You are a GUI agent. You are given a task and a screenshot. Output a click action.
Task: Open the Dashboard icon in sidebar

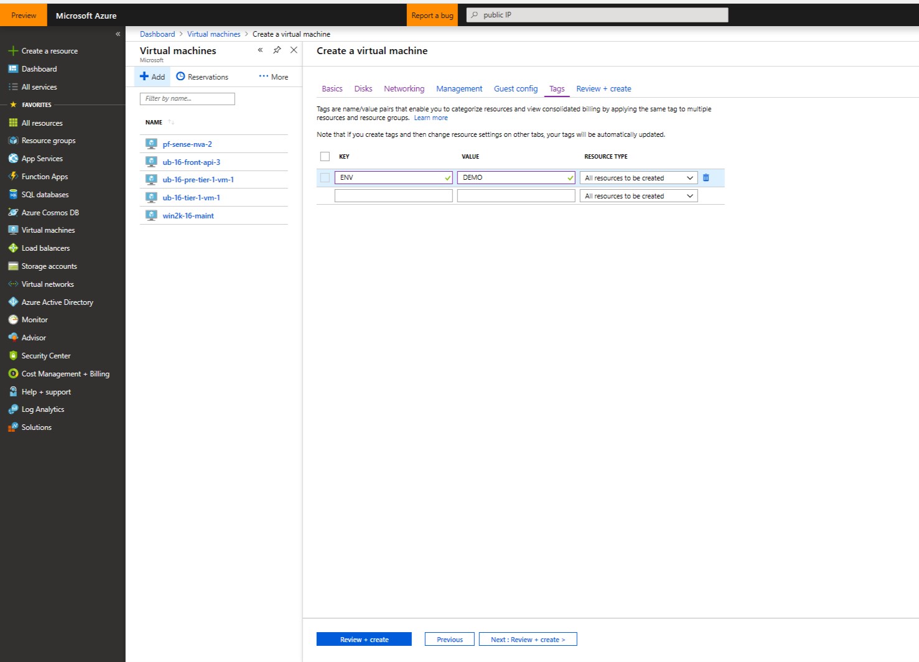coord(13,69)
